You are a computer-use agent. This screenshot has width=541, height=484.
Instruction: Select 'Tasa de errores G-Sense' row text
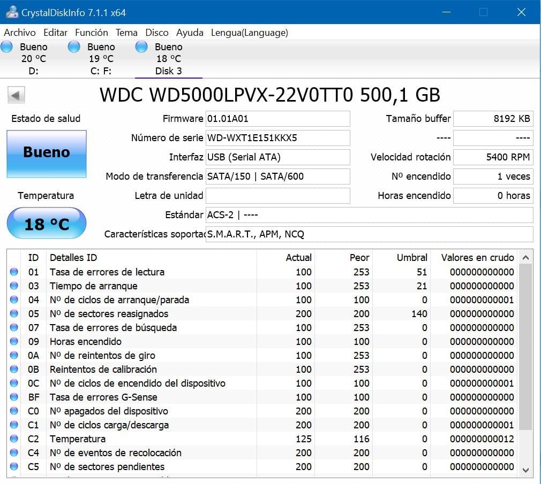(x=103, y=397)
